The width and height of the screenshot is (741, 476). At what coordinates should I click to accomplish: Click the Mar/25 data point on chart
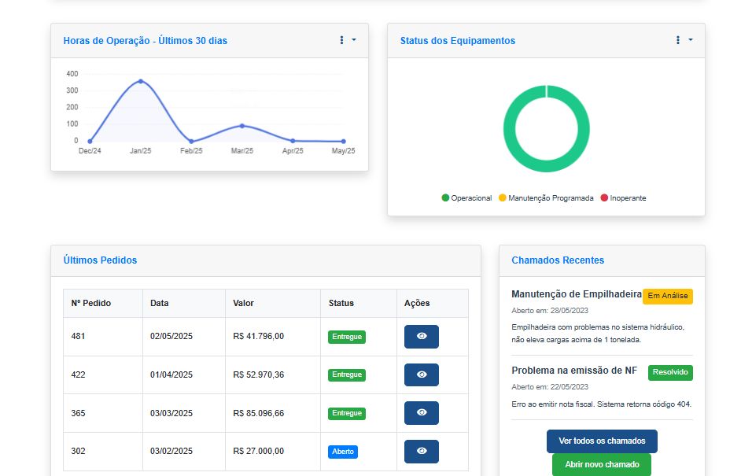click(242, 126)
